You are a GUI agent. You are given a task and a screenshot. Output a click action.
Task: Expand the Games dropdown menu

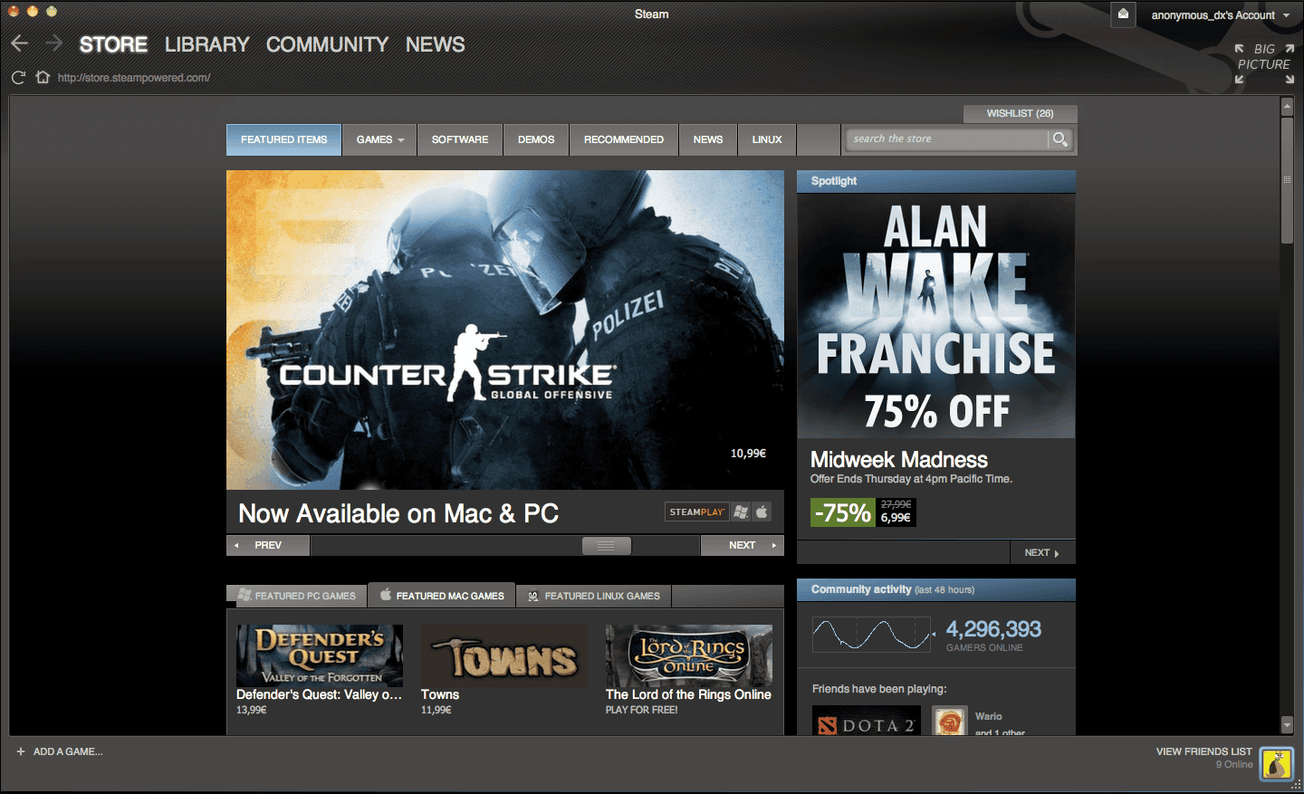coord(379,139)
